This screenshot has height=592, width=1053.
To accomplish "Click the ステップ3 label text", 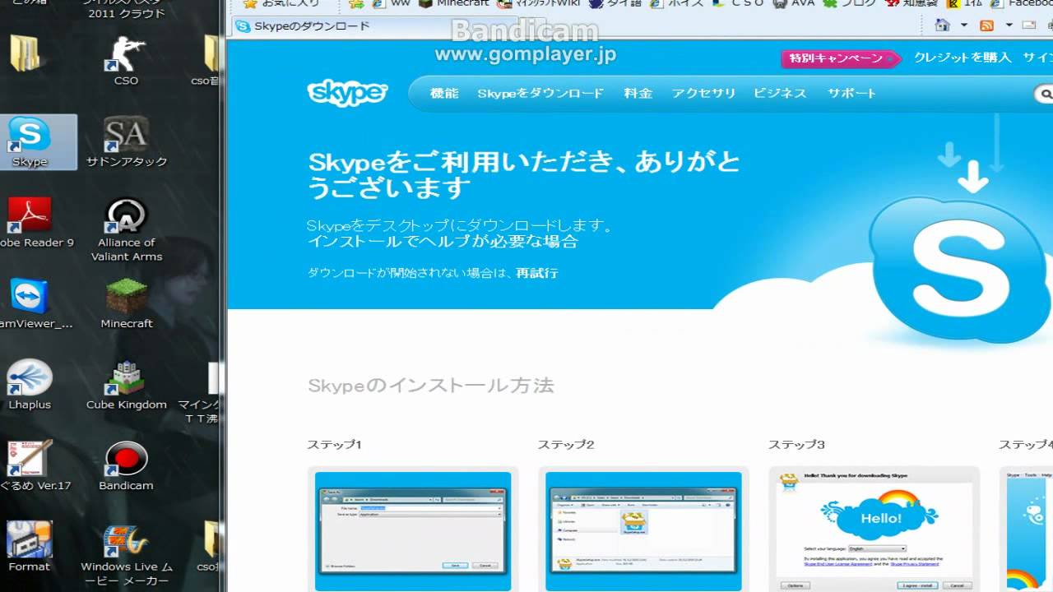I will [x=796, y=445].
